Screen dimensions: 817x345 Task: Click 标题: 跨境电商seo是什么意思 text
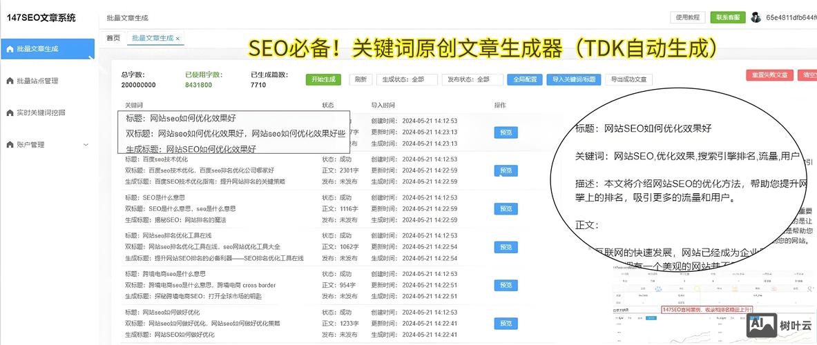[165, 274]
